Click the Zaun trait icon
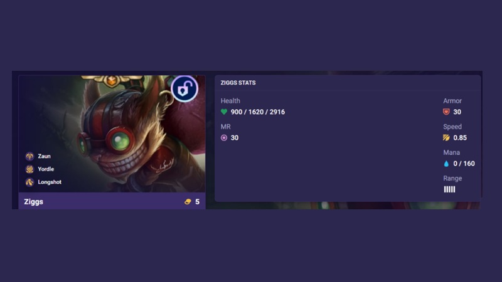 29,156
